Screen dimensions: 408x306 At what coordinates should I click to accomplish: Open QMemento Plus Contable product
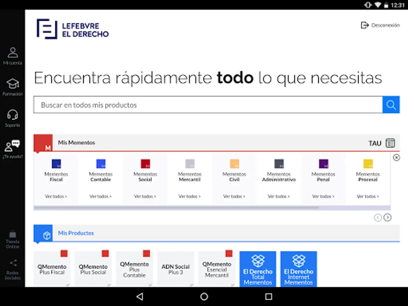[134, 269]
